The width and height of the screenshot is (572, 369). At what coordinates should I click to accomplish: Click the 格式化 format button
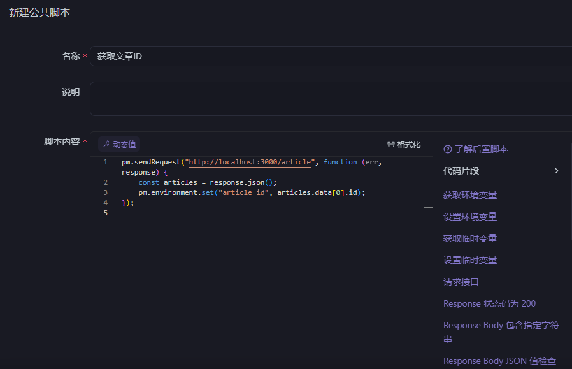point(404,145)
